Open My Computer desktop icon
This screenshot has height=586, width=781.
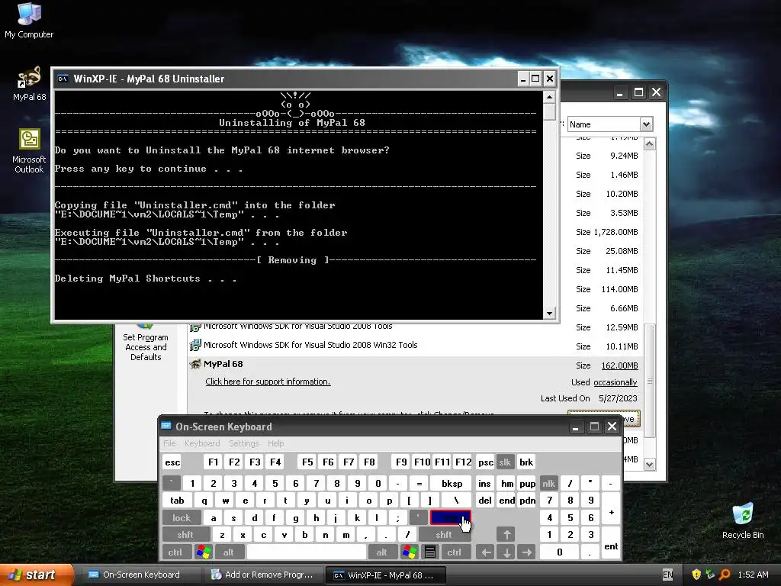pyautogui.click(x=29, y=20)
